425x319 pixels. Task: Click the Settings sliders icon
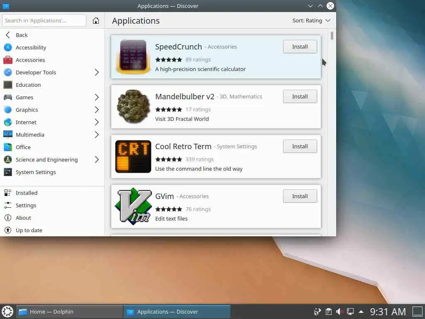(8, 205)
